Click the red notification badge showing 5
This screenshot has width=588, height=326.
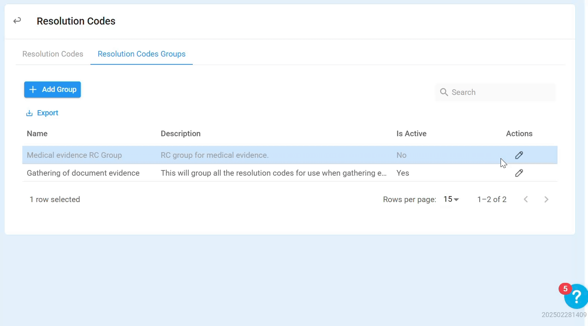[x=565, y=289]
